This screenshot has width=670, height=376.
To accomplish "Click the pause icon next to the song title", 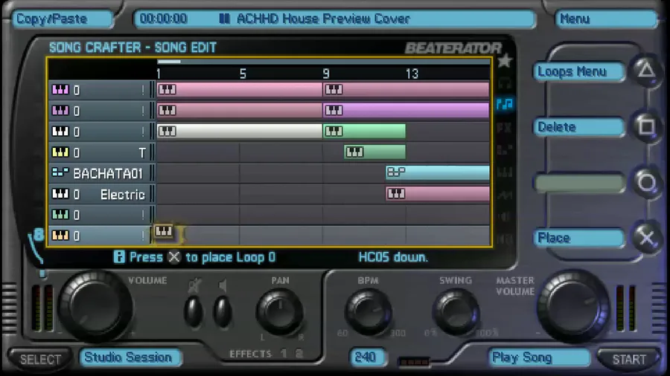I will [x=224, y=19].
